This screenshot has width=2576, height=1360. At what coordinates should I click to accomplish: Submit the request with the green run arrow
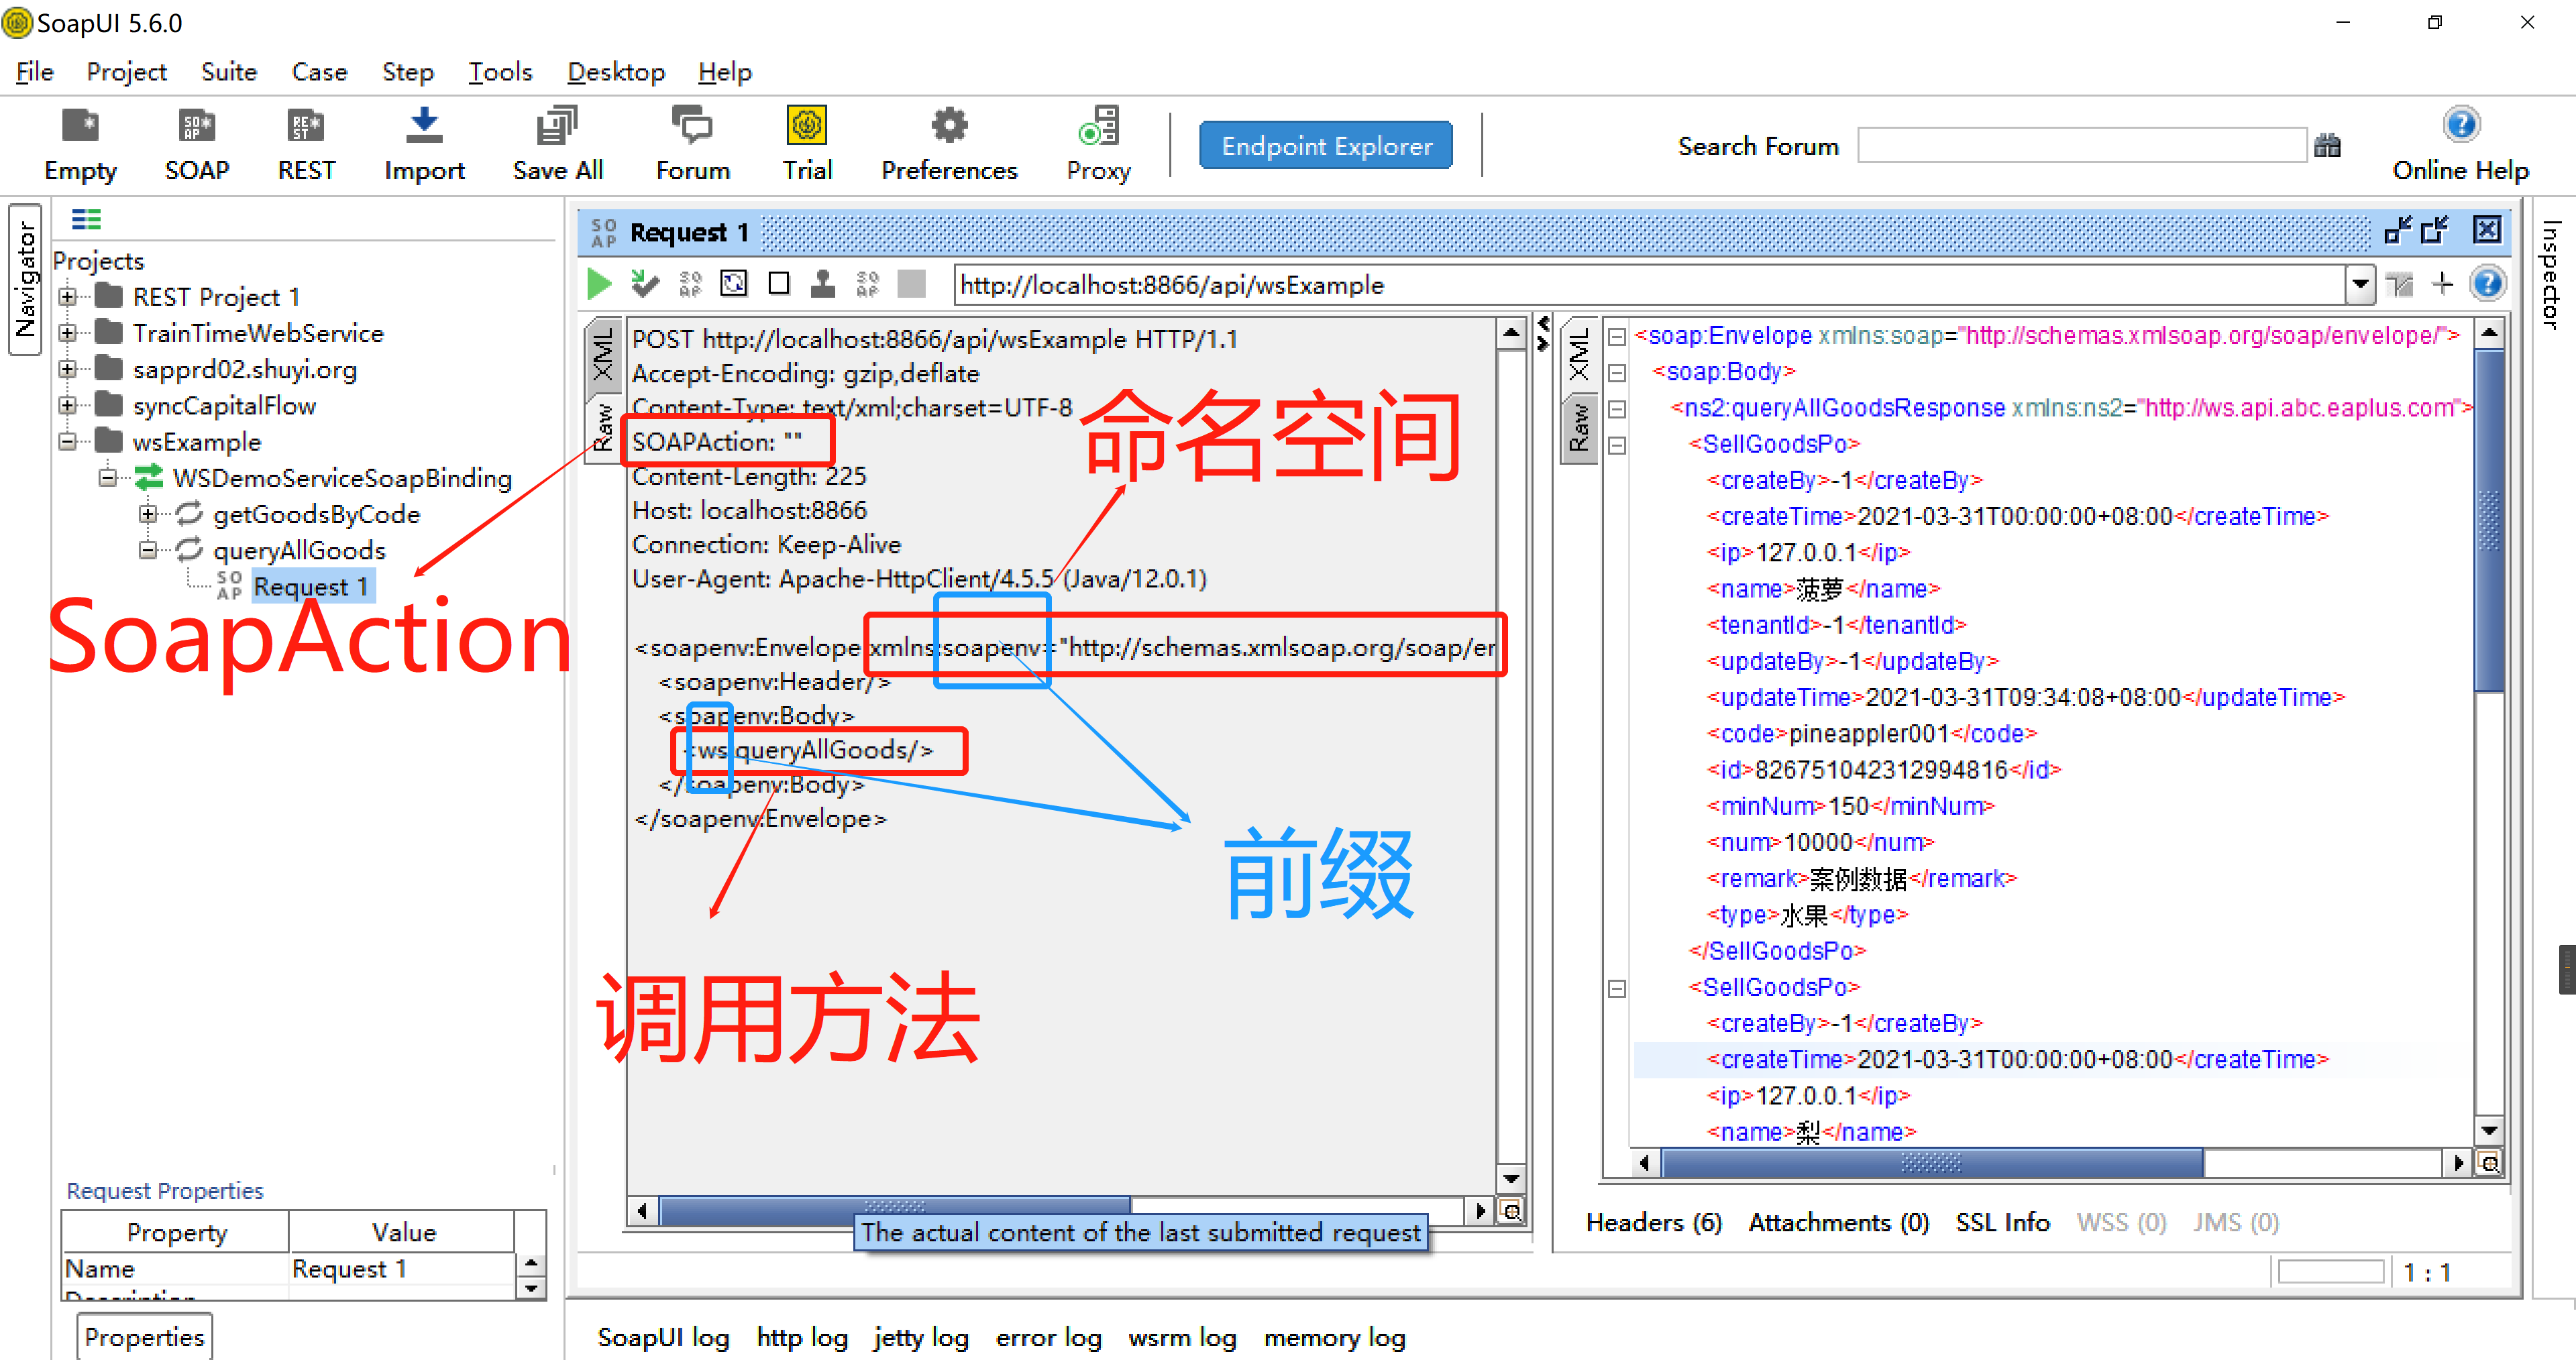coord(599,283)
